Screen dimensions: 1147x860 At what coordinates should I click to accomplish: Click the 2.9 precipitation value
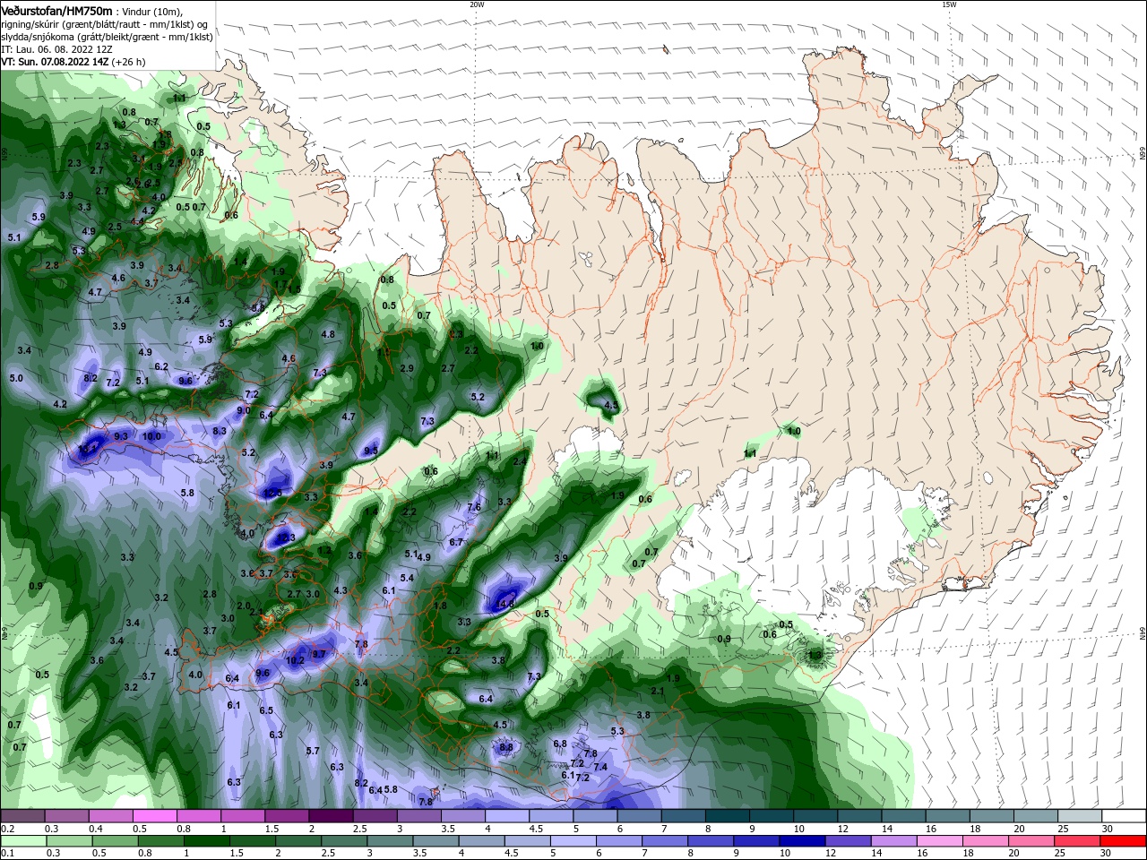(407, 368)
